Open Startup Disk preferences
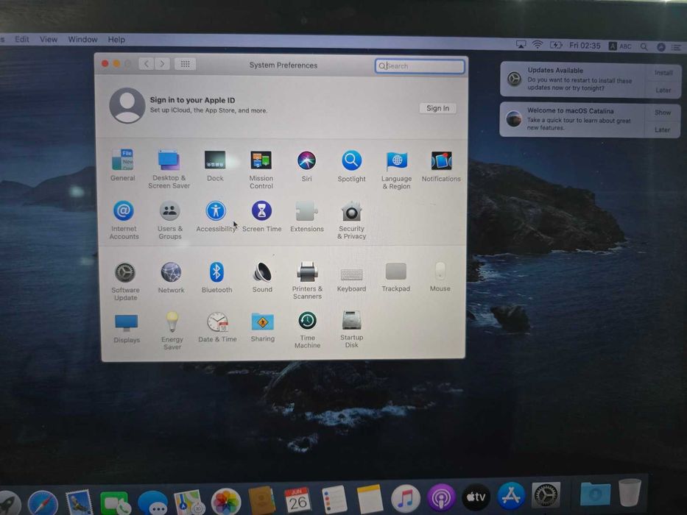Viewport: 687px width, 515px height. (351, 330)
